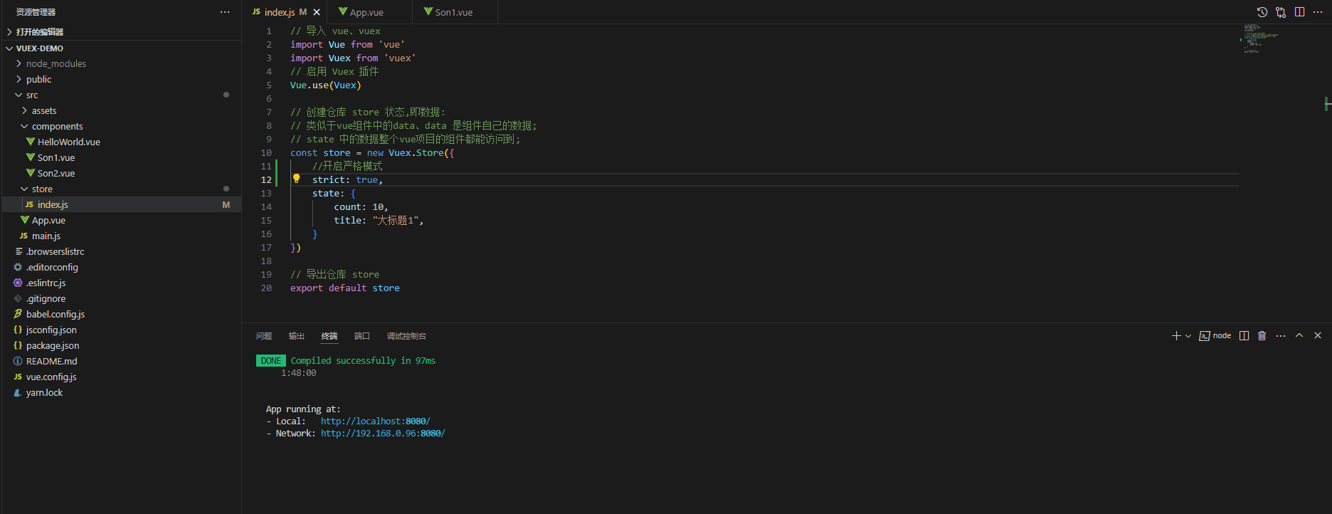The height and width of the screenshot is (514, 1332).
Task: Split the editor to the right
Action: tap(1299, 12)
